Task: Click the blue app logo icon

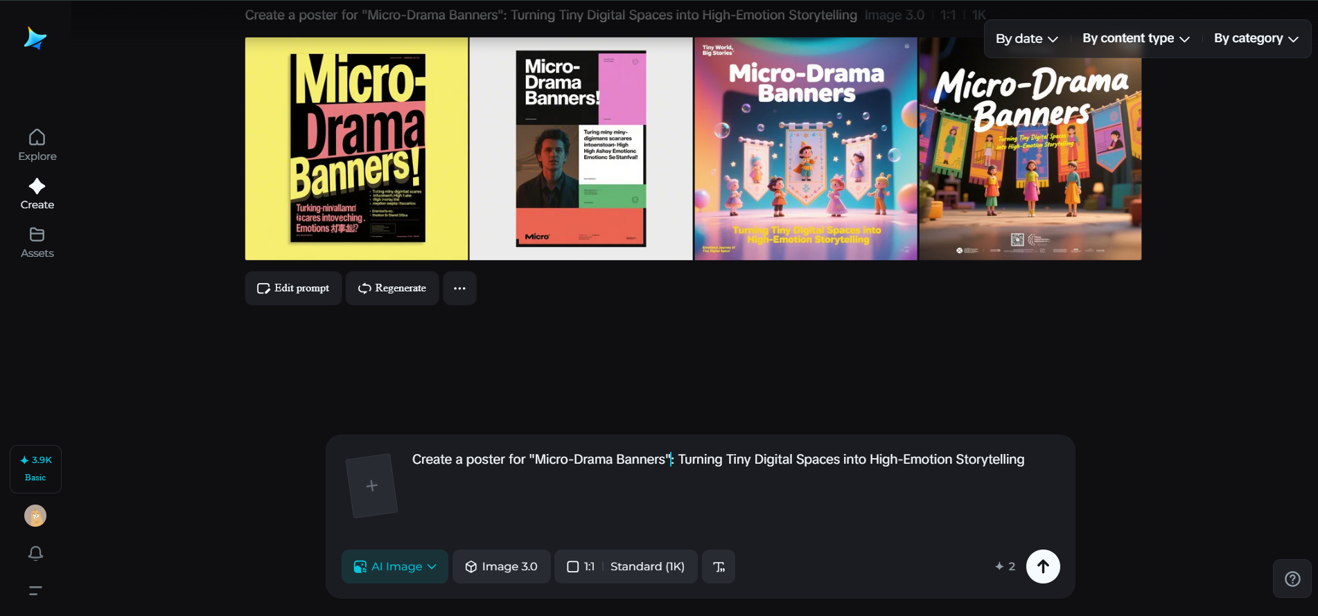Action: pyautogui.click(x=35, y=38)
